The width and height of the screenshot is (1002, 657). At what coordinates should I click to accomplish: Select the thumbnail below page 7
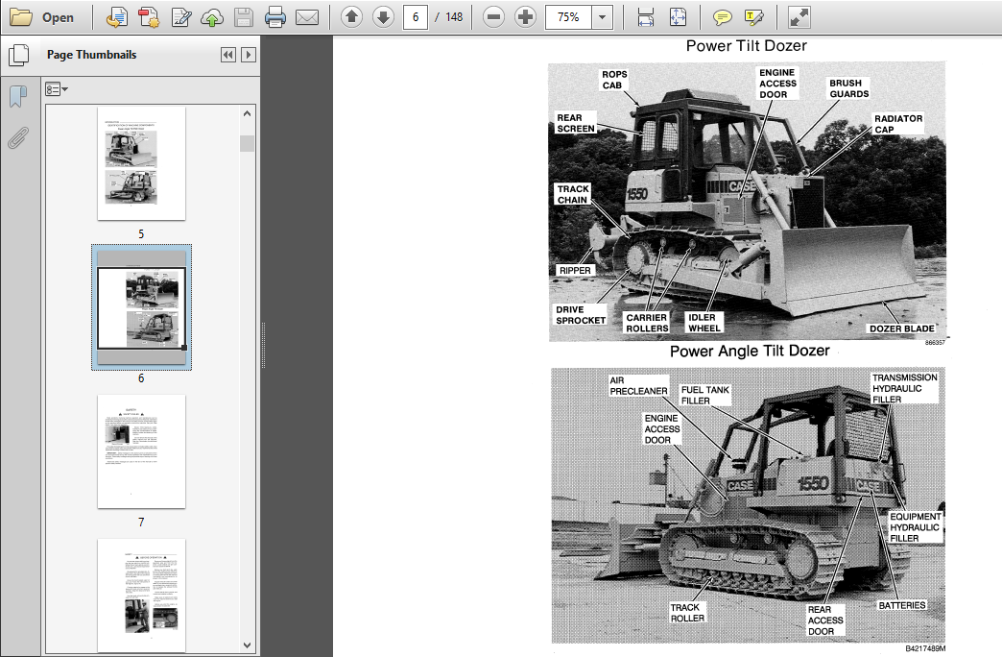click(141, 596)
